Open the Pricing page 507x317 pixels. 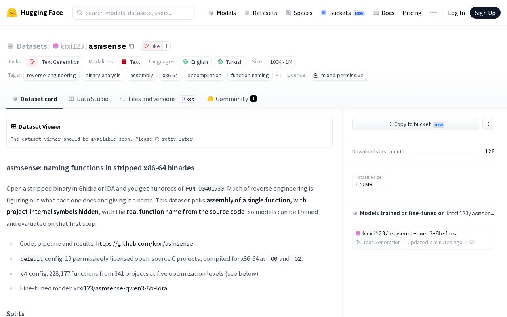click(x=412, y=13)
